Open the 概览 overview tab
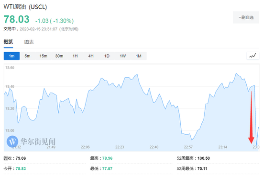The height and width of the screenshot is (177, 263). (8, 42)
